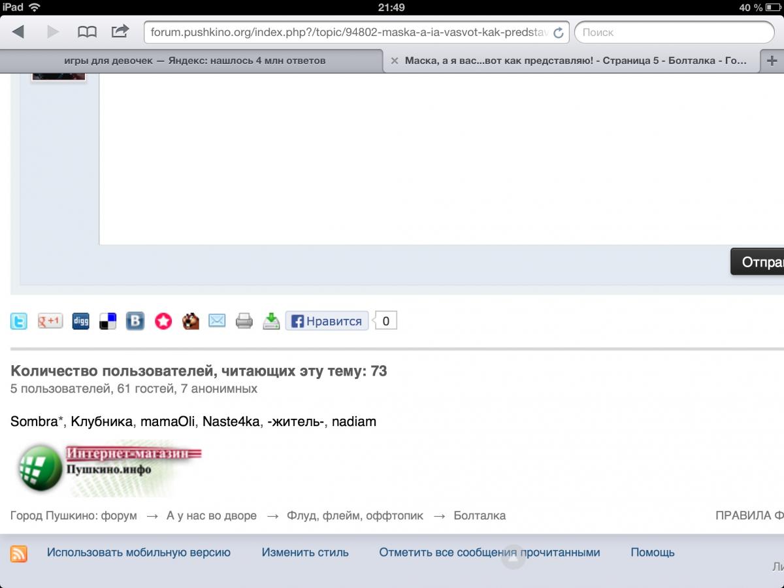Screen dimensions: 784x588
Task: Open the 'Изменить стиль' style selector
Action: [x=305, y=552]
